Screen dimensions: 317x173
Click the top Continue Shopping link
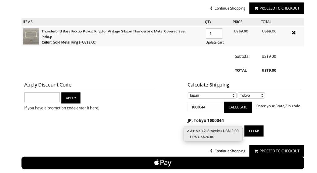click(228, 8)
